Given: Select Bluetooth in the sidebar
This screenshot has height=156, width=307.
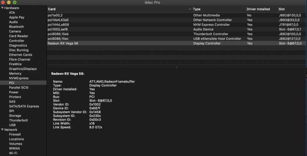Looking at the screenshot, I should pyautogui.click(x=17, y=27).
